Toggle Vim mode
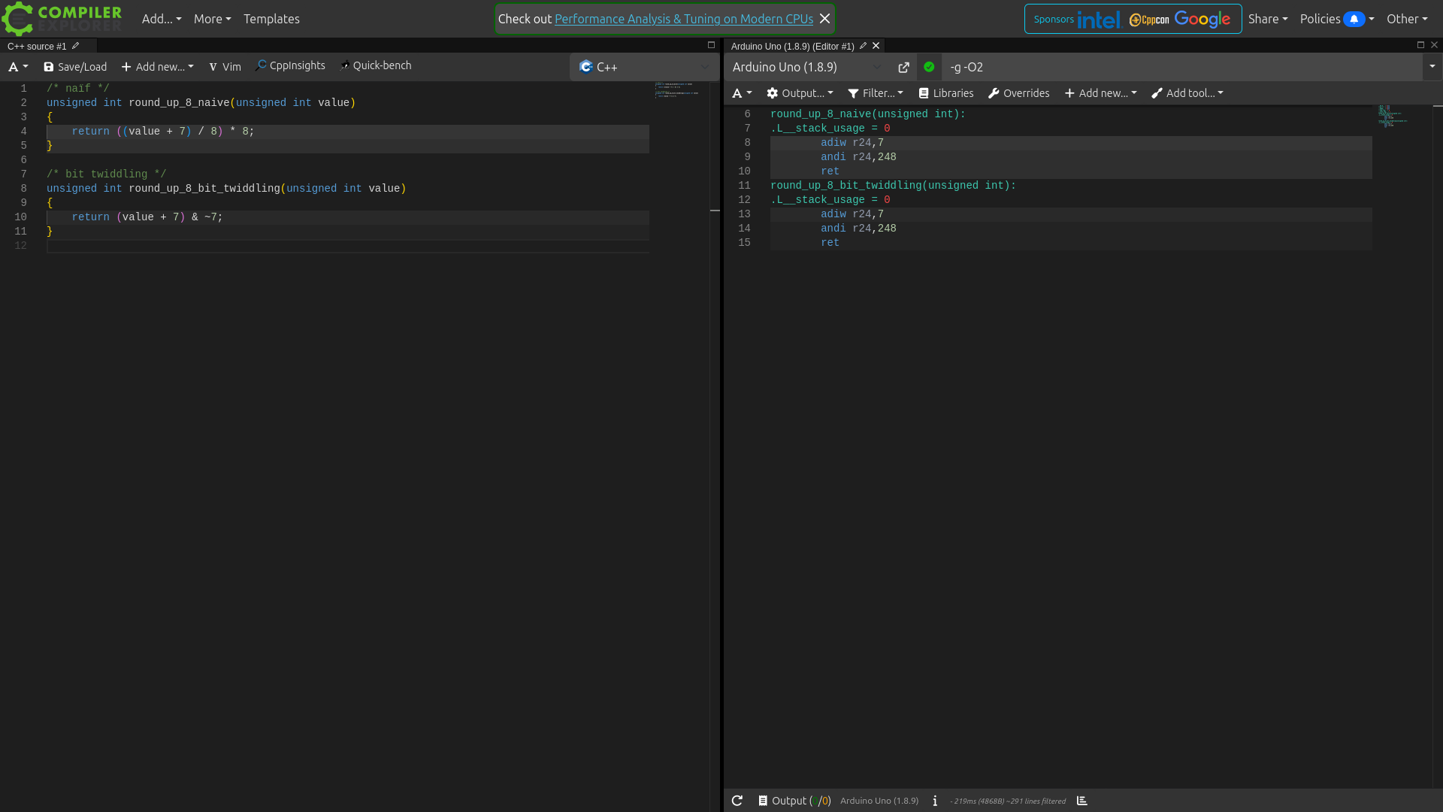Image resolution: width=1443 pixels, height=812 pixels. pos(225,67)
